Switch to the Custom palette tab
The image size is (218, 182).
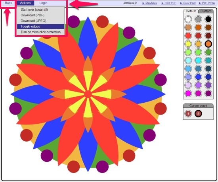point(206,11)
